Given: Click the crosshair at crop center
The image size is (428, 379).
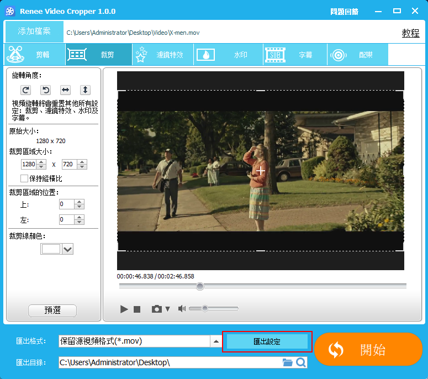Looking at the screenshot, I should pos(261,171).
